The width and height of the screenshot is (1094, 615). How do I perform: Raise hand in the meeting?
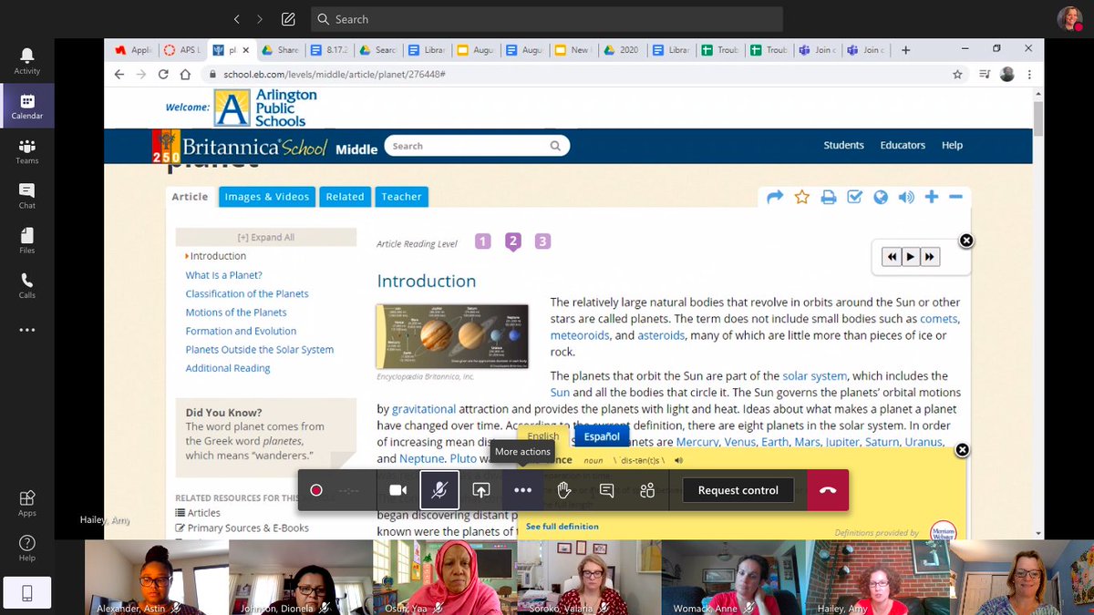tap(564, 490)
